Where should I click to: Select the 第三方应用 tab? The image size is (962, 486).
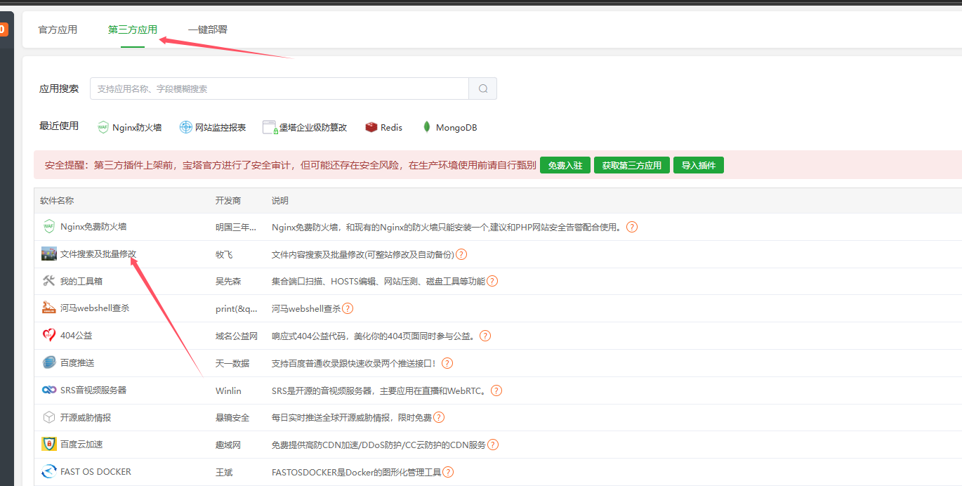(x=133, y=29)
